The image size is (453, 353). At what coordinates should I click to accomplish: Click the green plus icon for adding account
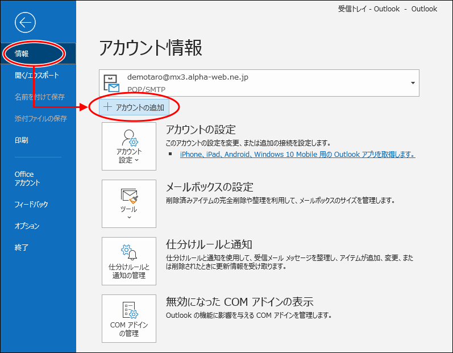[107, 107]
